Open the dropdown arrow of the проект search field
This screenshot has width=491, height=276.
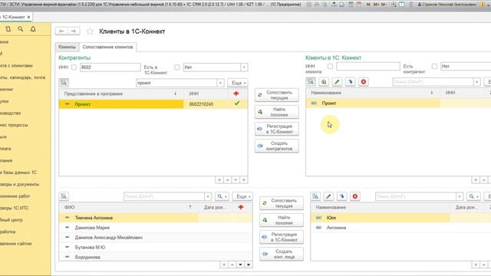tap(220, 83)
